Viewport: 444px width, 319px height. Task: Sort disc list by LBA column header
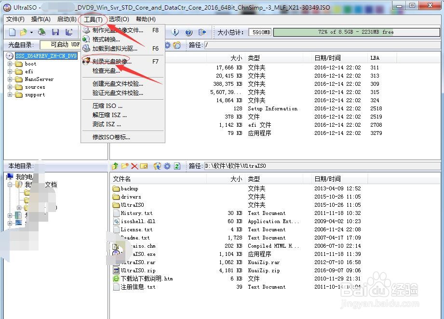pyautogui.click(x=382, y=58)
